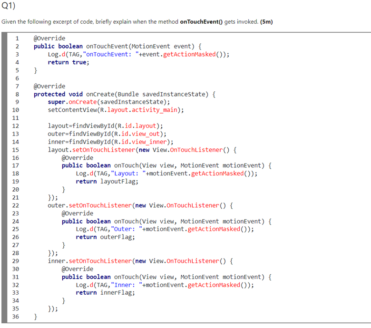Click "public boolean onTouchEvent(MotionEvent event)" on line 2

coord(114,47)
